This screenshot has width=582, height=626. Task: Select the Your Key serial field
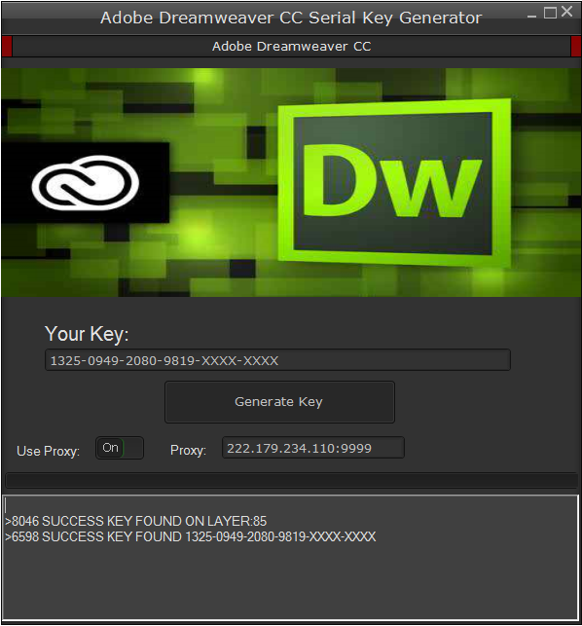pos(277,360)
